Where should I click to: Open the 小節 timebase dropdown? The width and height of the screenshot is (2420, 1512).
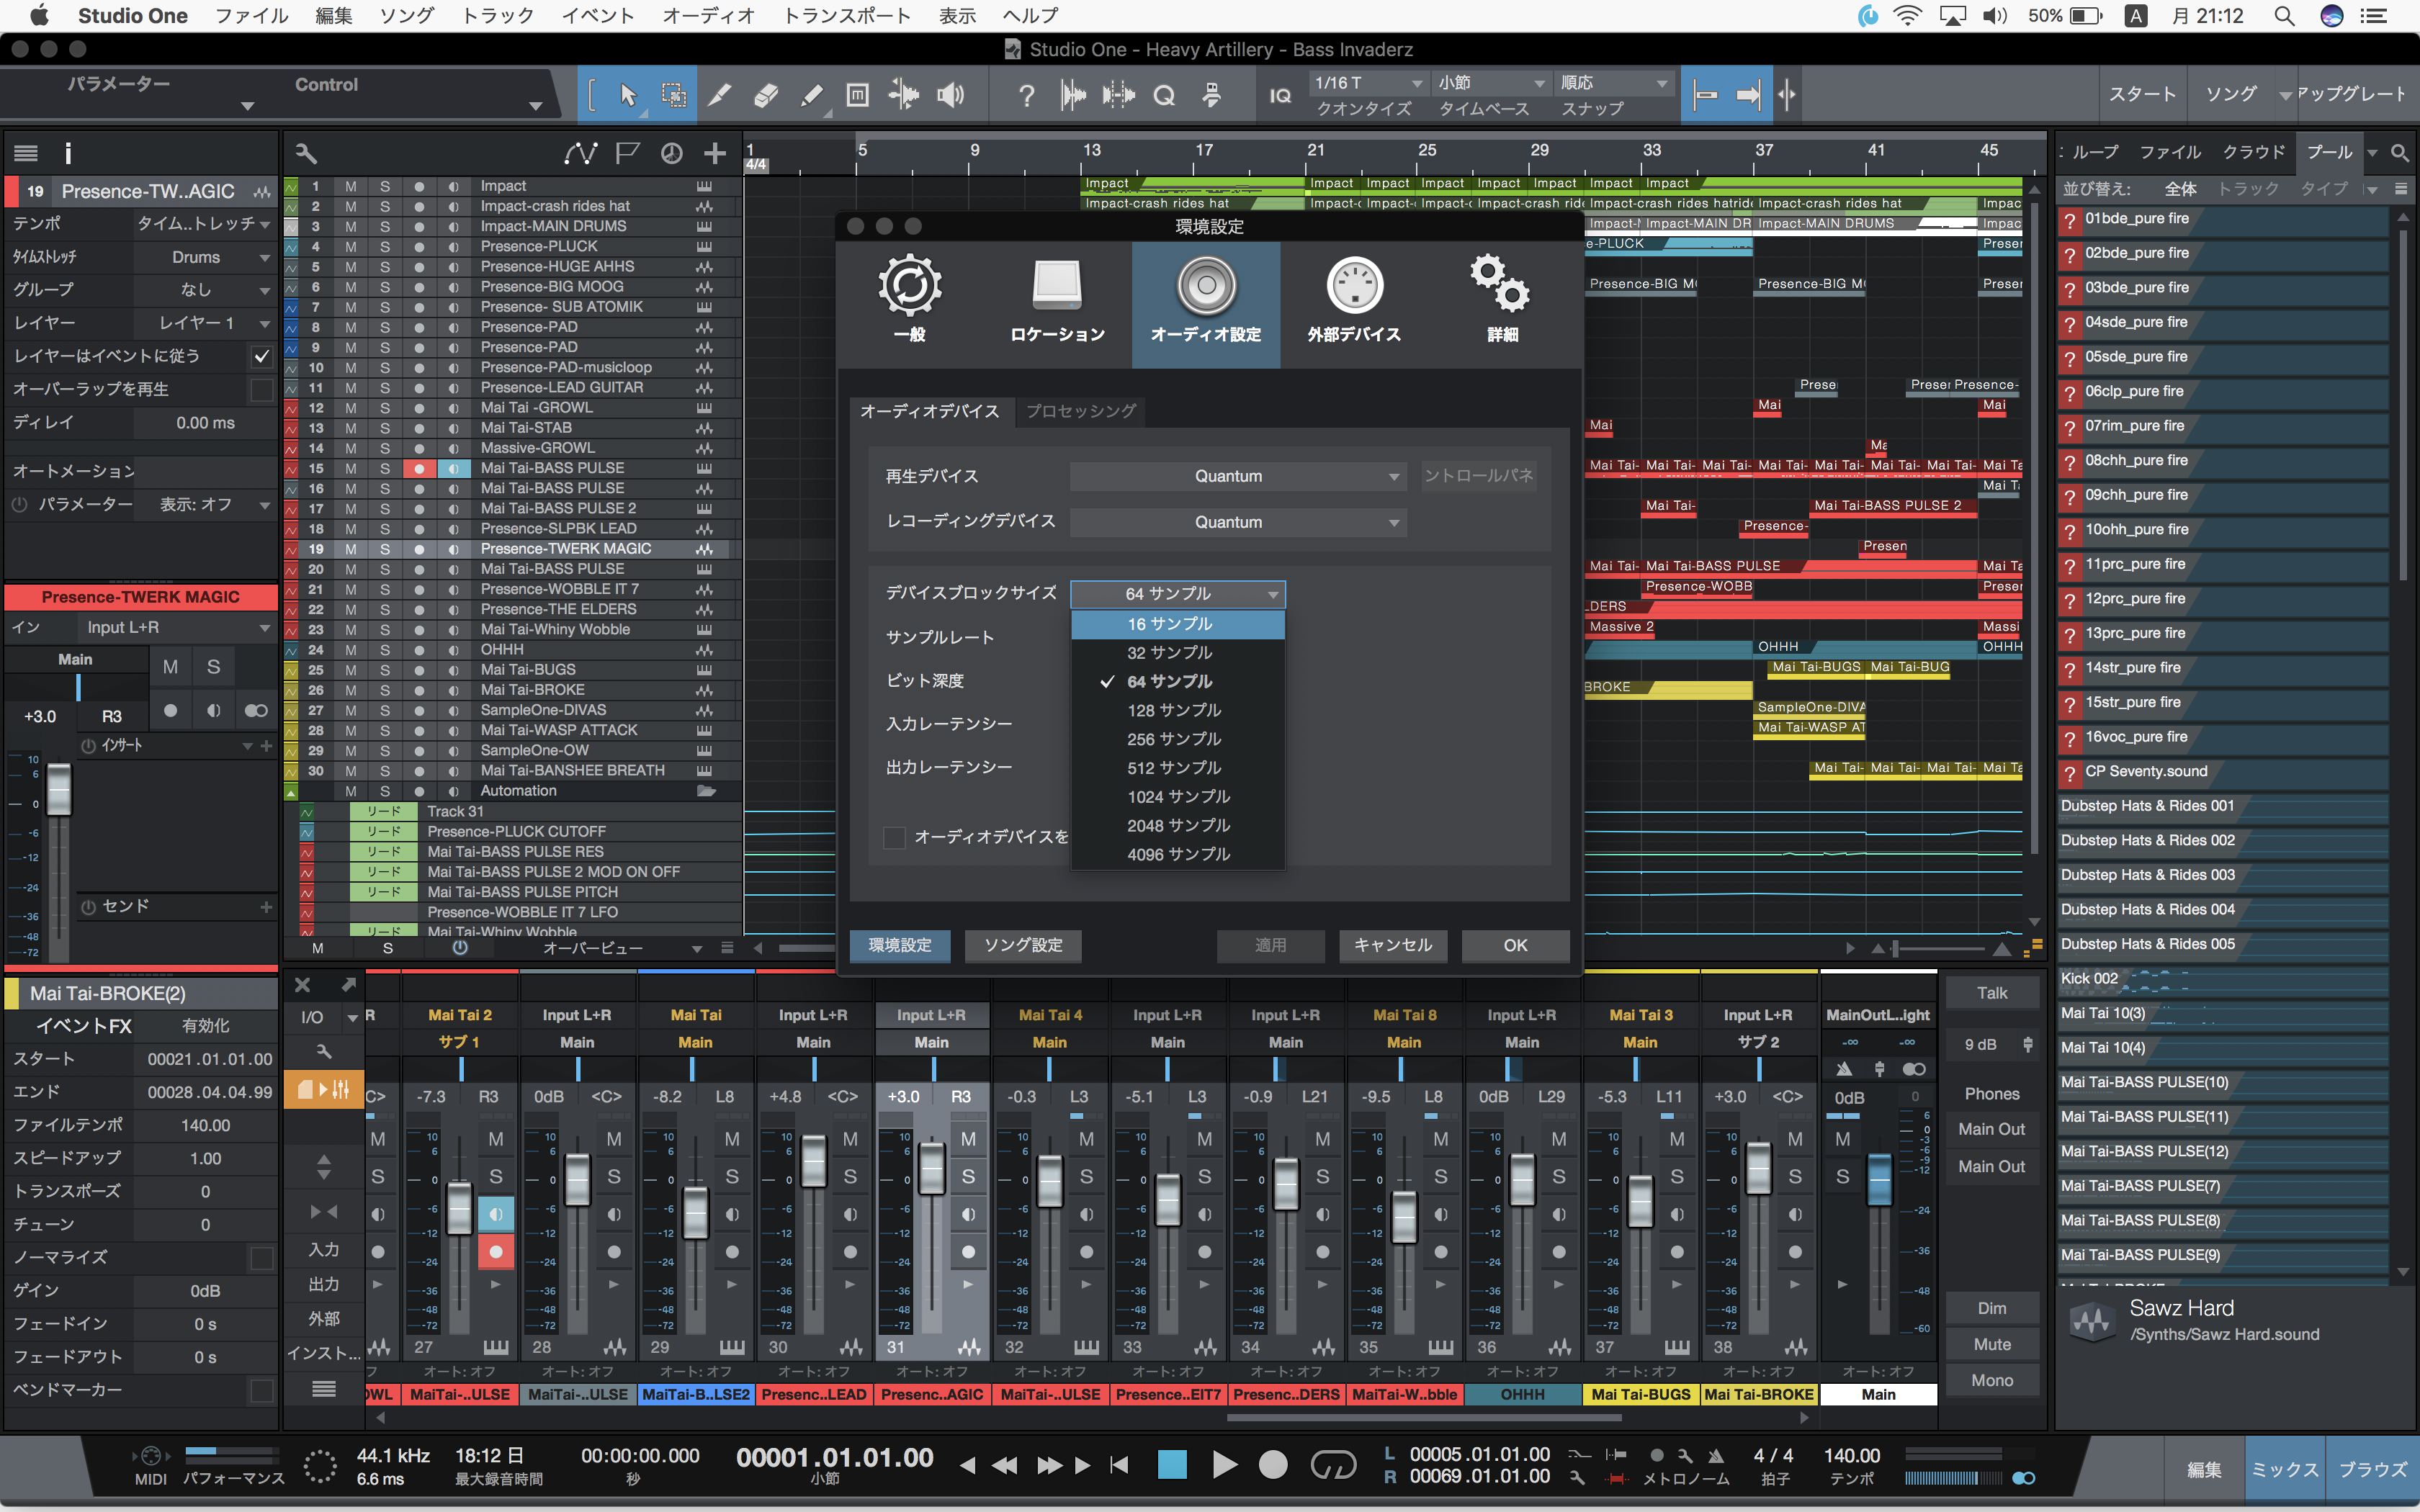(x=1490, y=82)
